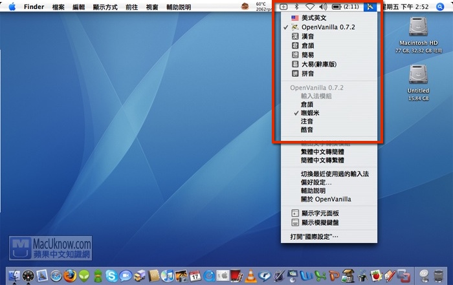Select Macintosh HD drive icon on desktop

pyautogui.click(x=418, y=27)
